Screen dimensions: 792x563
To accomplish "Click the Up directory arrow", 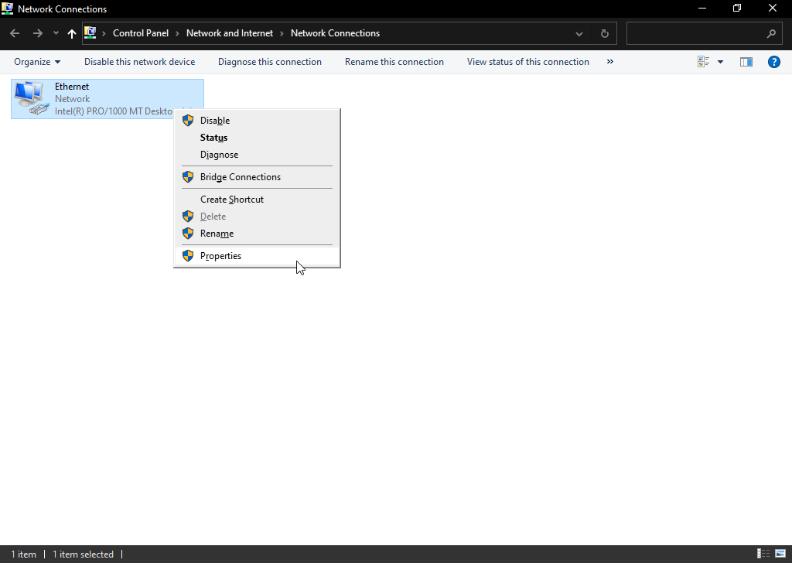I will (x=72, y=33).
